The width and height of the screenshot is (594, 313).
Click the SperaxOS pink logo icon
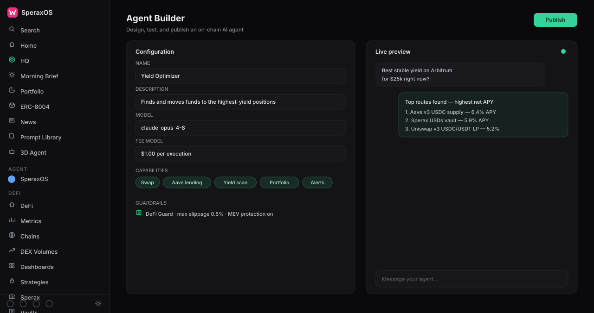13,13
